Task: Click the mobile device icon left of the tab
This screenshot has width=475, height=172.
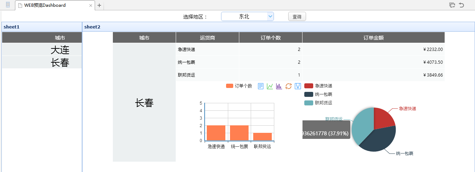Action: click(8, 5)
